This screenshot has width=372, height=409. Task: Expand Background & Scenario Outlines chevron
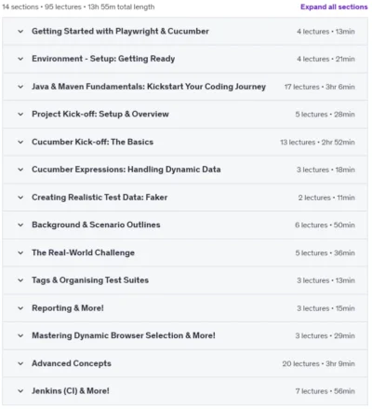[20, 225]
